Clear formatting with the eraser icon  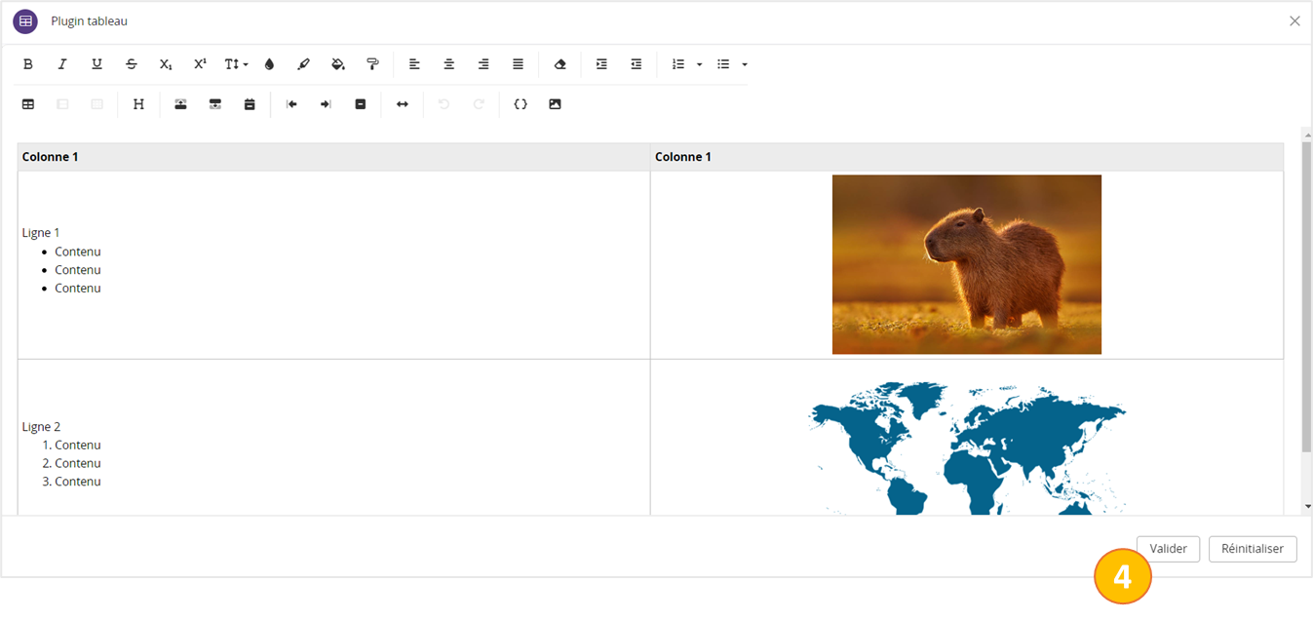(x=560, y=64)
